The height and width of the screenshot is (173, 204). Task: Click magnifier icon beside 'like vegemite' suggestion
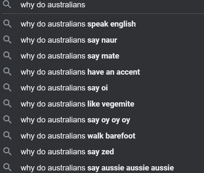click(x=7, y=103)
